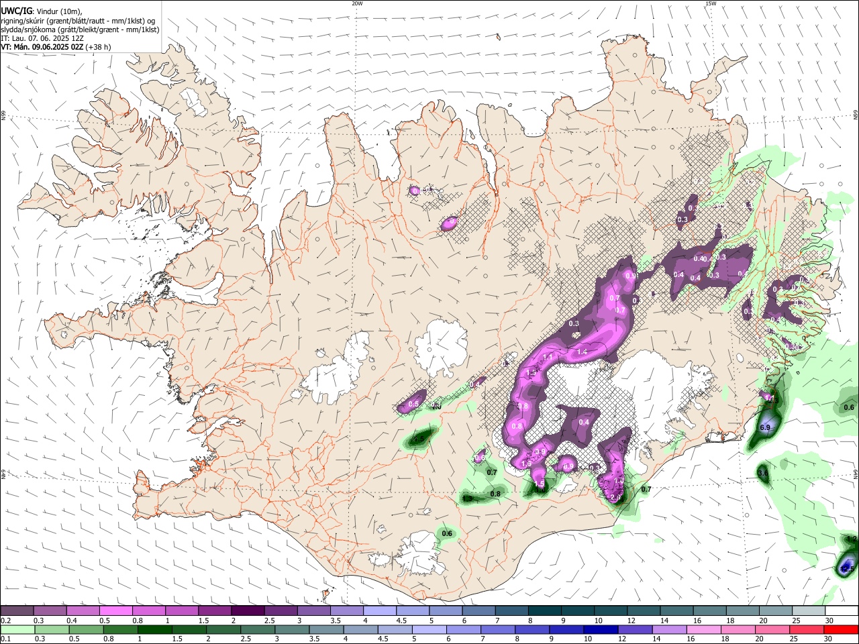Select the lavender 5 swatch in lower legend
The height and width of the screenshot is (644, 859).
coord(430,629)
